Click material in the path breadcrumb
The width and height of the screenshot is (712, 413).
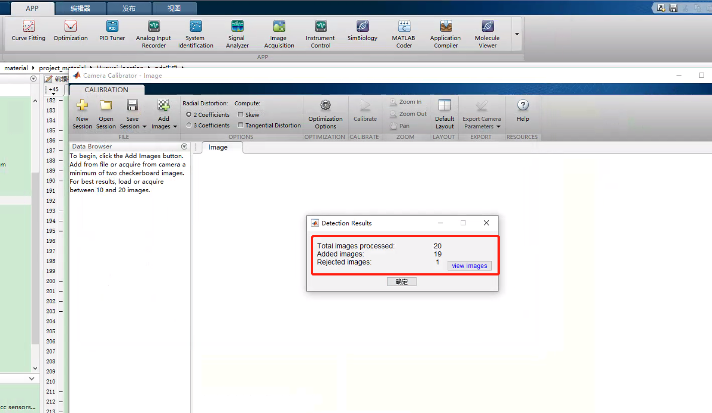pos(16,68)
